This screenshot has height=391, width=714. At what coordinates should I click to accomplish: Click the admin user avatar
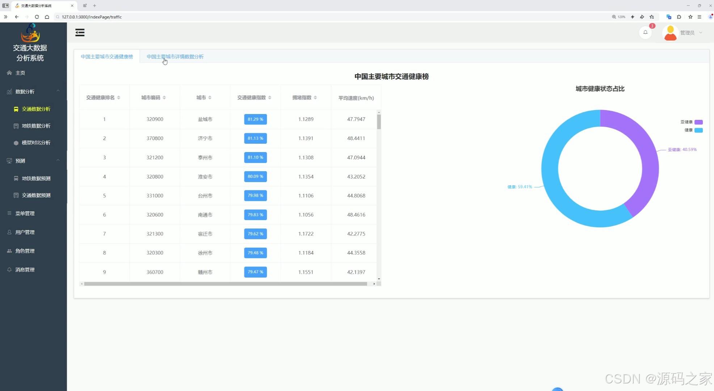670,33
